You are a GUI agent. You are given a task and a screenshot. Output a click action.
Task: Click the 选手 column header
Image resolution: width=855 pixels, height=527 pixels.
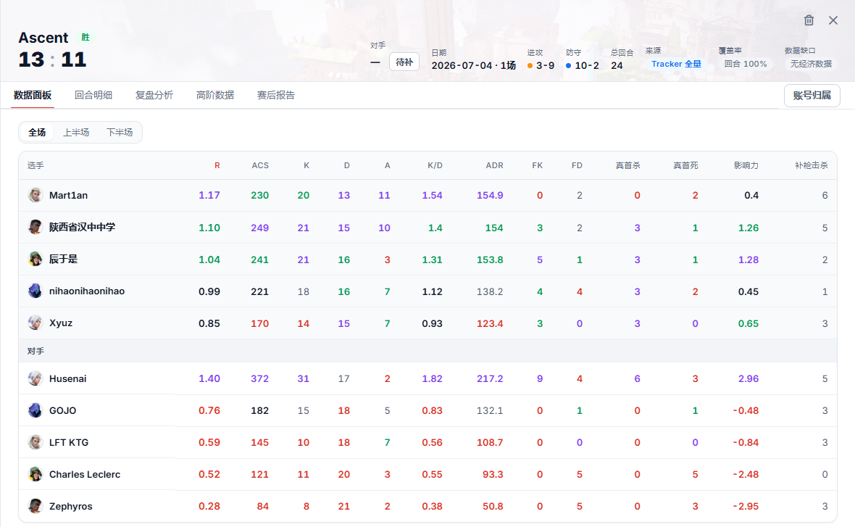36,165
